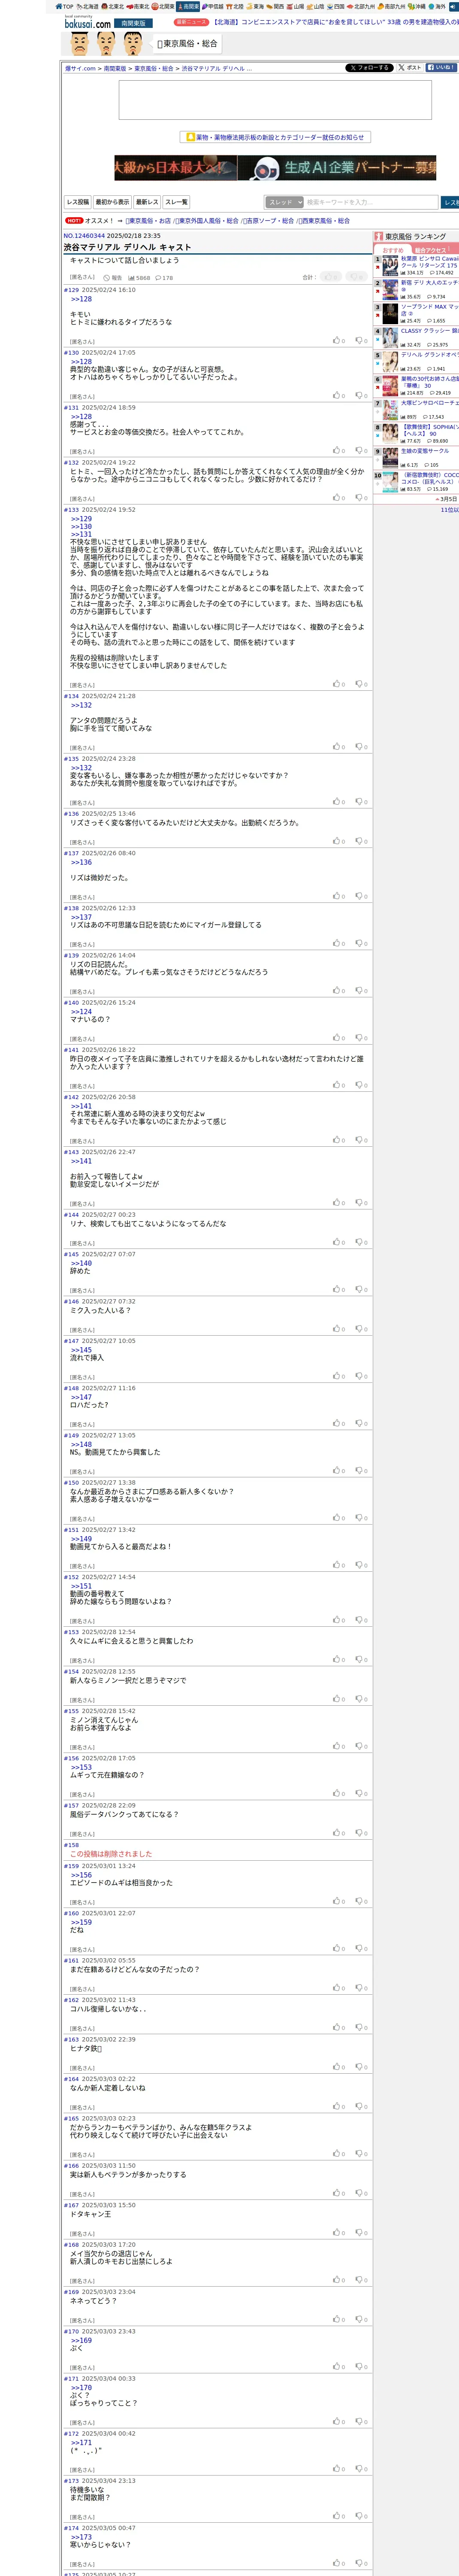This screenshot has width=459, height=2576.
Task: Open the スレッド search scope dropdown
Action: [x=284, y=202]
